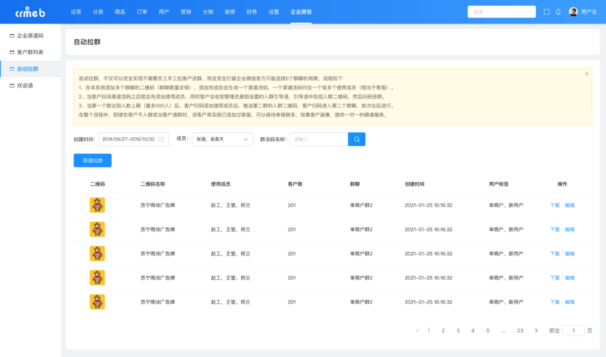
Task: Click 编辑 link in fourth row
Action: (570, 278)
